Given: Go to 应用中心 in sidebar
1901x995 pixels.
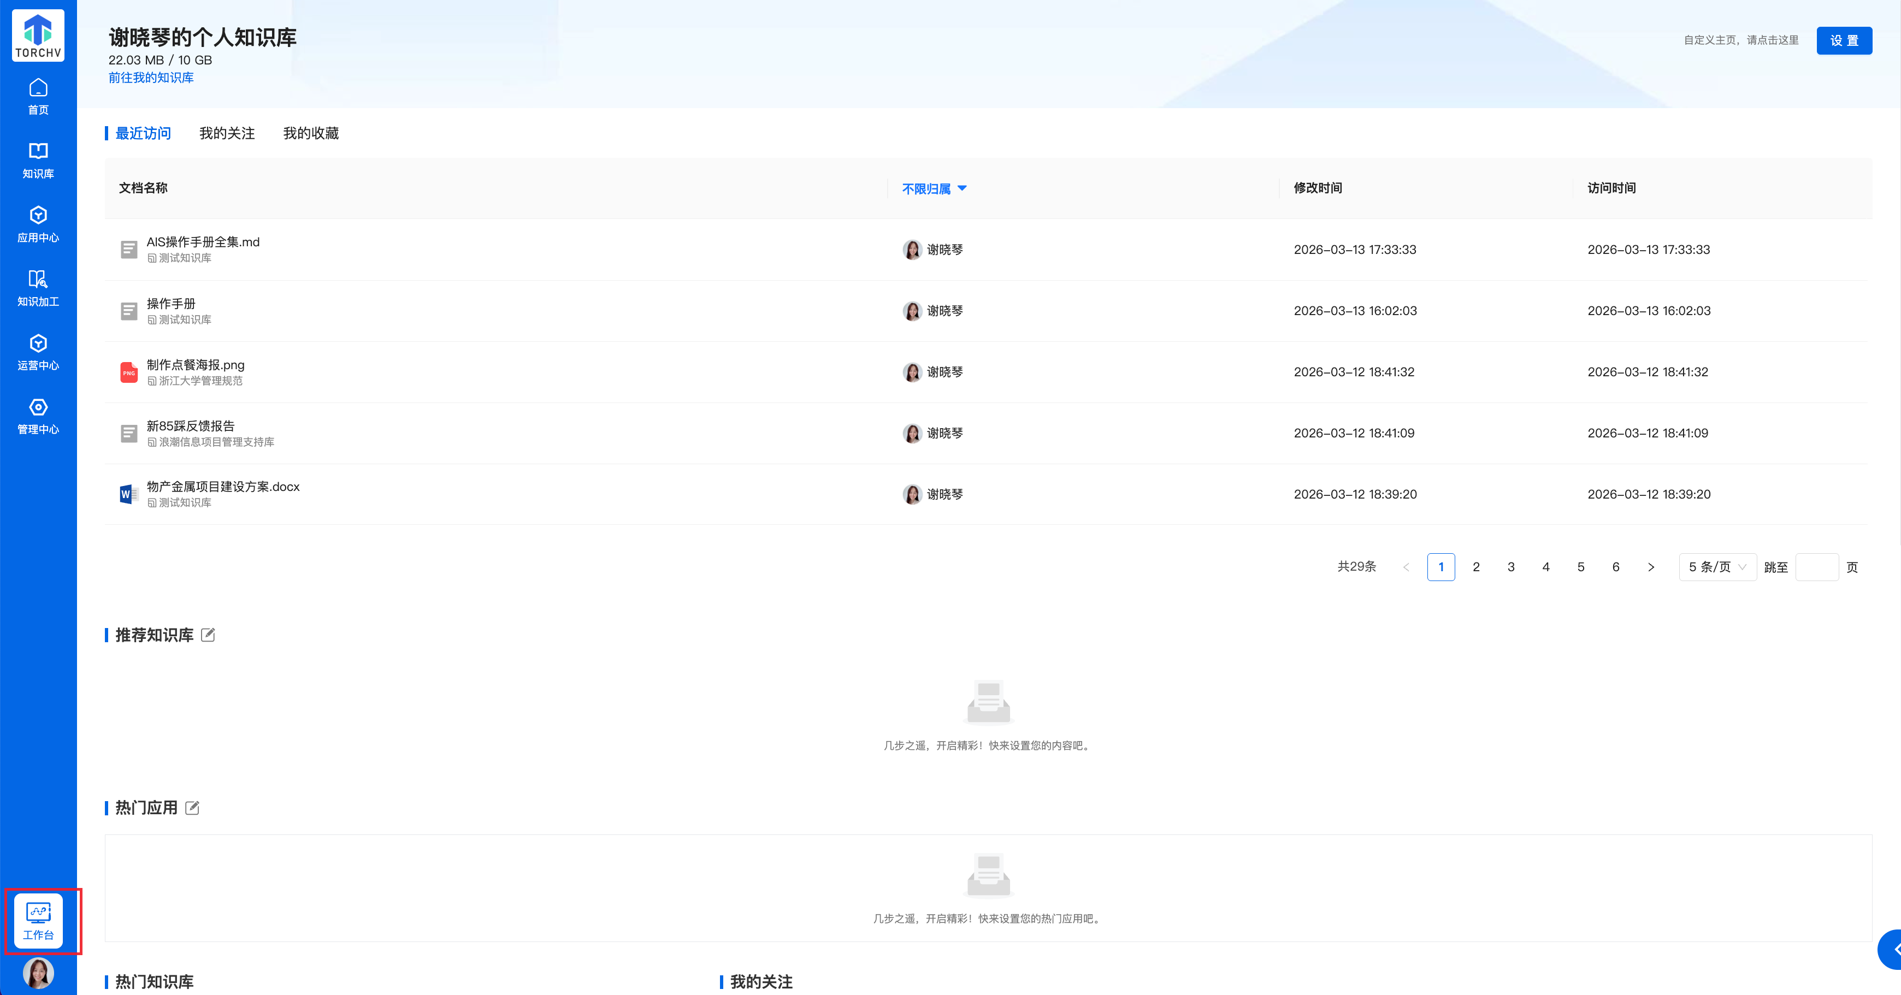Looking at the screenshot, I should [x=38, y=224].
